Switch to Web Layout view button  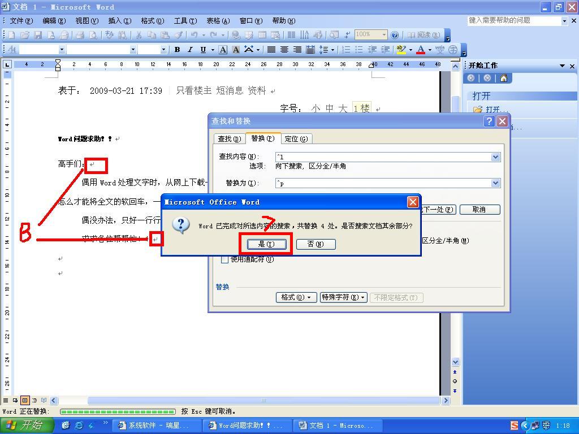coord(15,400)
